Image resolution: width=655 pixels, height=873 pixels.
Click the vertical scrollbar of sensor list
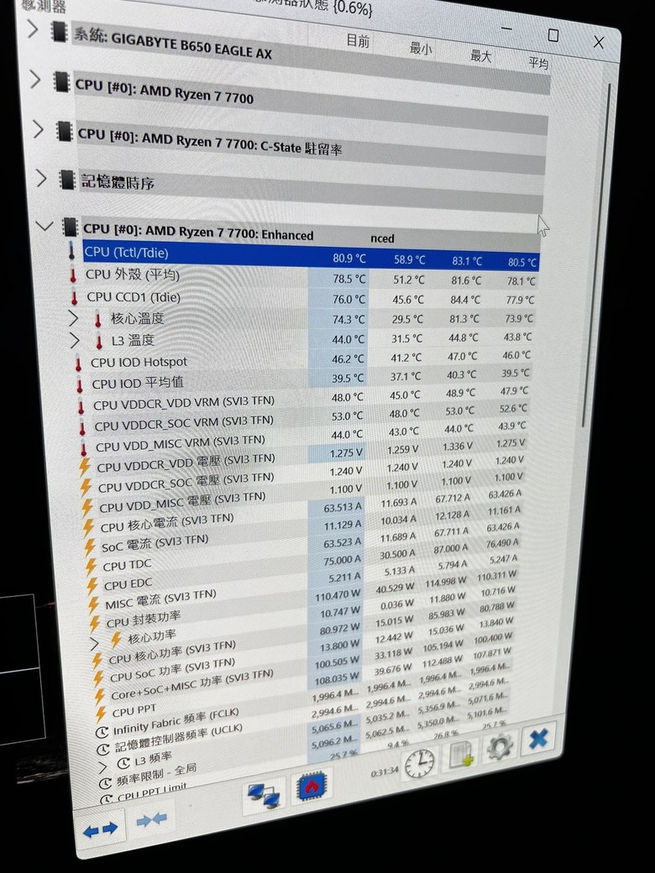[595, 255]
